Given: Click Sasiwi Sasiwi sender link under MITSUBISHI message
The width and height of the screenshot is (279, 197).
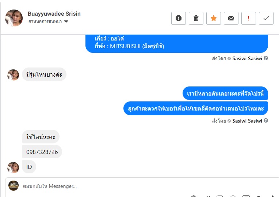Looking at the screenshot, I should [247, 58].
